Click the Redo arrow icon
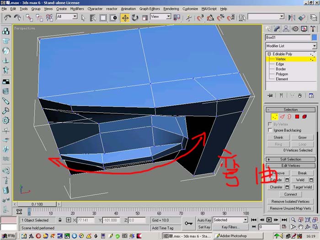This screenshot has height=240, width=320. pyautogui.click(x=17, y=18)
